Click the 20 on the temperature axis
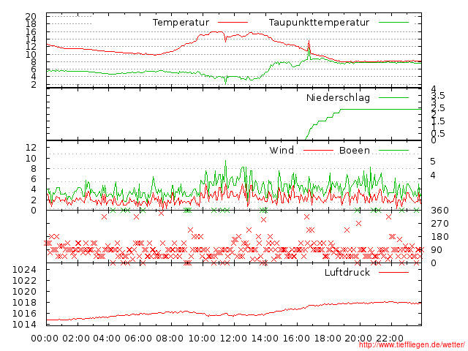The image size is (468, 351). [31, 16]
